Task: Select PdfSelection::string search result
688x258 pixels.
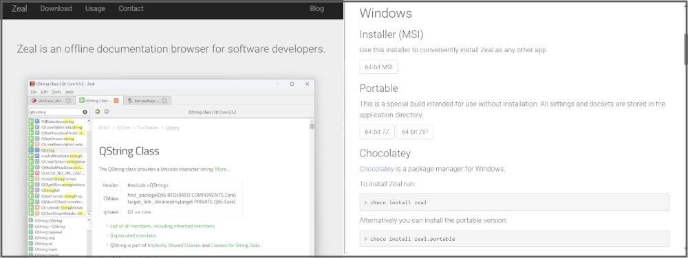Action: 58,121
